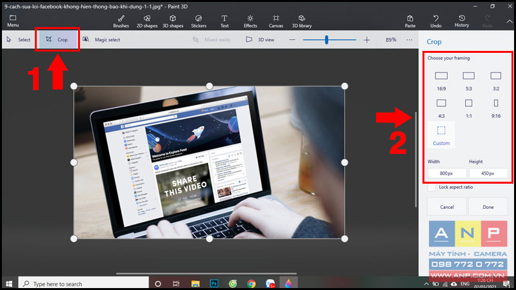Toggle Mixed reality view

(212, 40)
